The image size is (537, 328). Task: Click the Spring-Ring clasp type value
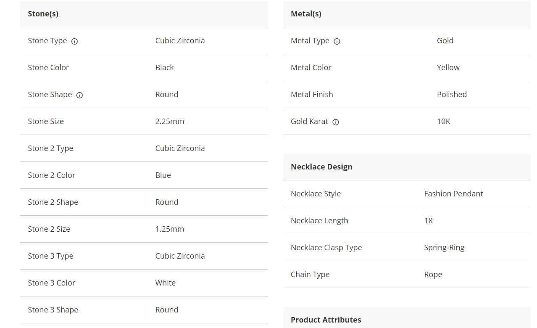click(444, 248)
